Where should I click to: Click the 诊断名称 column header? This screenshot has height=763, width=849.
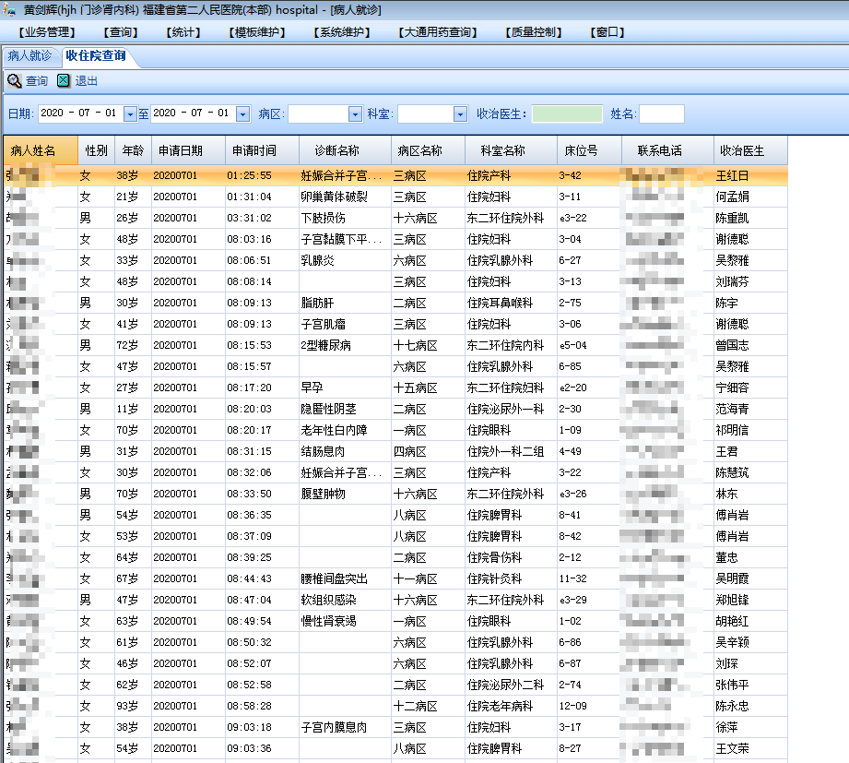345,150
